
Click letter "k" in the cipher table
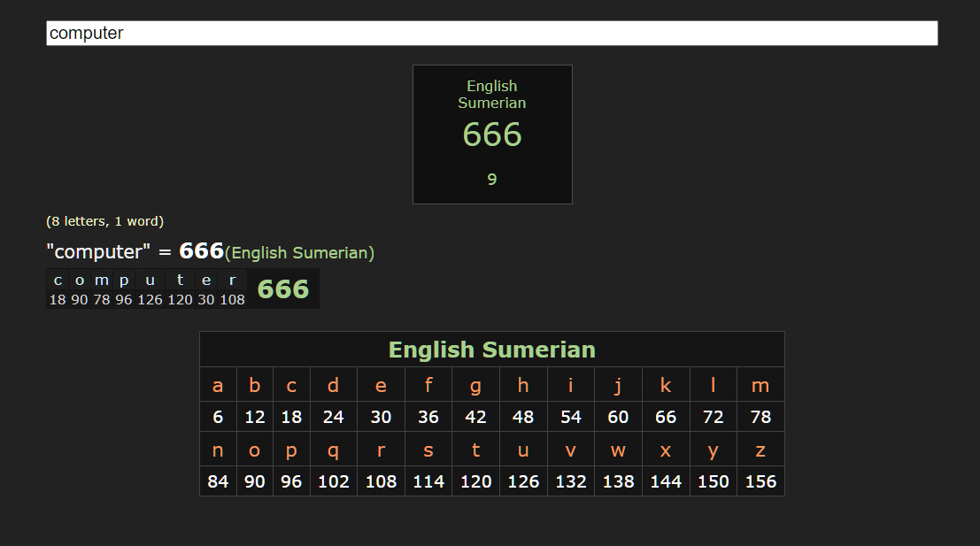tap(666, 385)
